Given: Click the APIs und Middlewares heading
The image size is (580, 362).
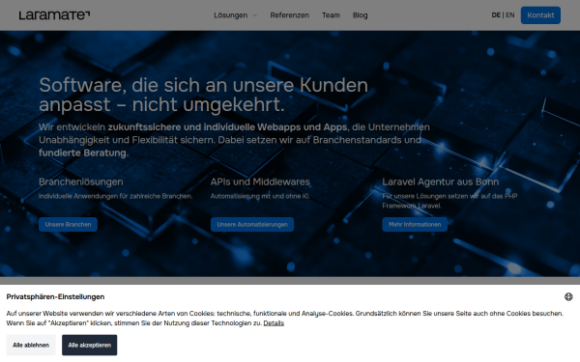Looking at the screenshot, I should point(260,181).
